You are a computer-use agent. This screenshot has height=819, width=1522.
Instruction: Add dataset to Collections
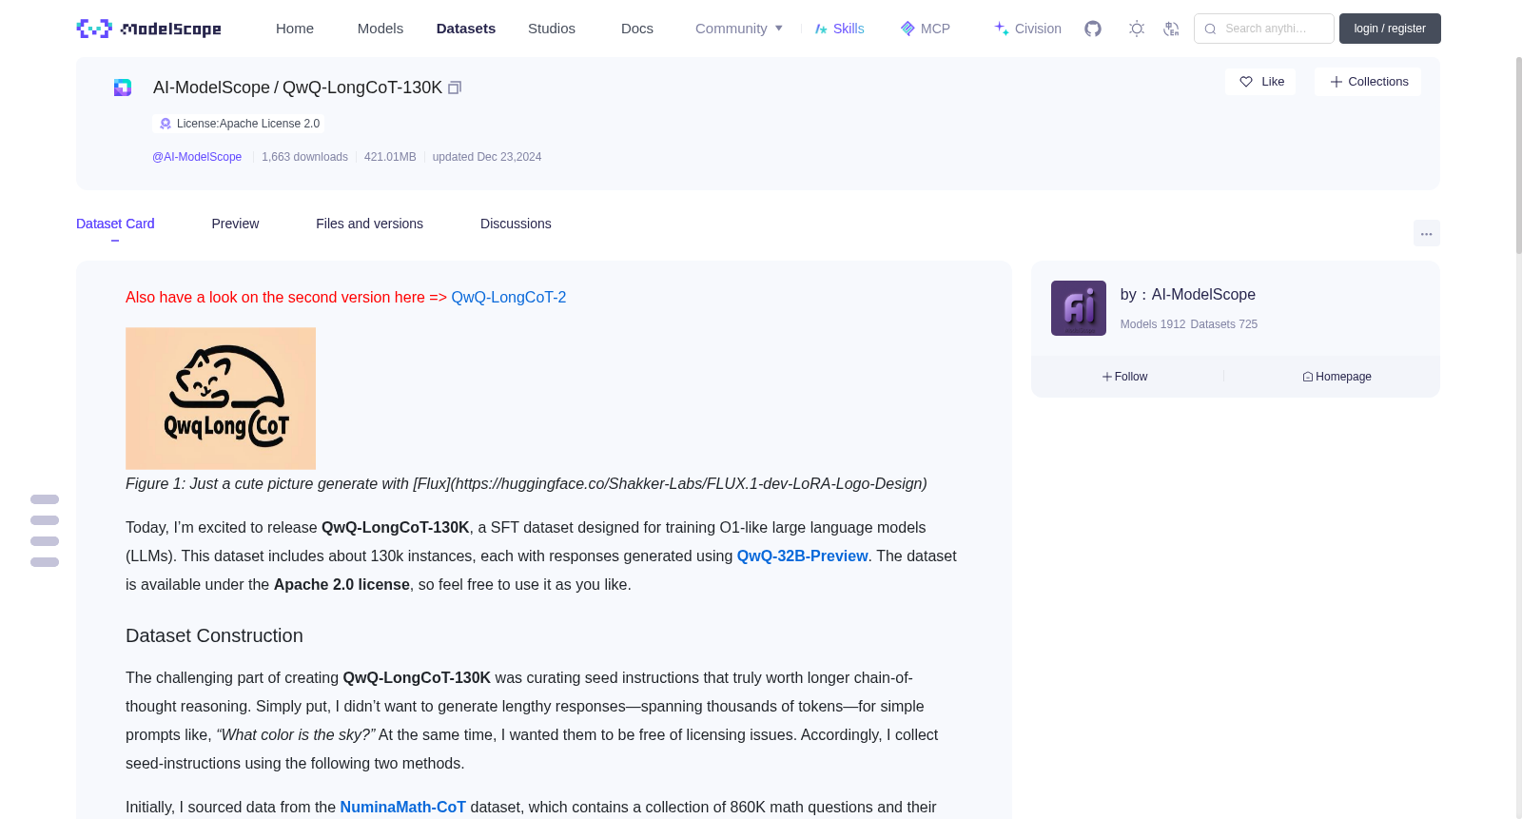[1368, 82]
